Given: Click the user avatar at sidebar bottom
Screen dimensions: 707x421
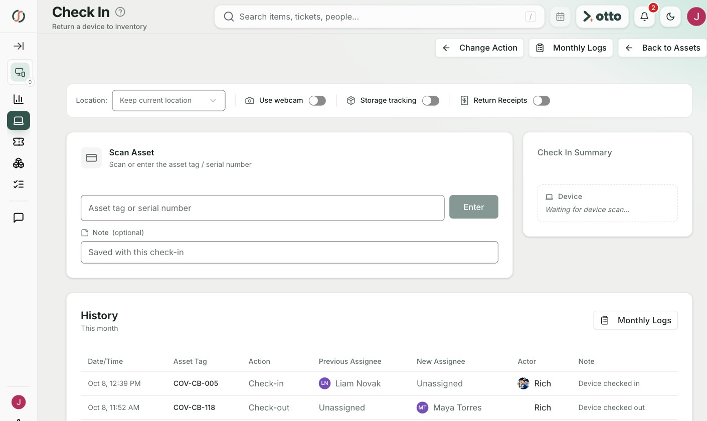Looking at the screenshot, I should (19, 402).
